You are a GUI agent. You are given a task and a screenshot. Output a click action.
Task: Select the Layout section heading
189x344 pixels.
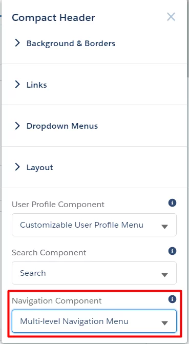pos(39,168)
